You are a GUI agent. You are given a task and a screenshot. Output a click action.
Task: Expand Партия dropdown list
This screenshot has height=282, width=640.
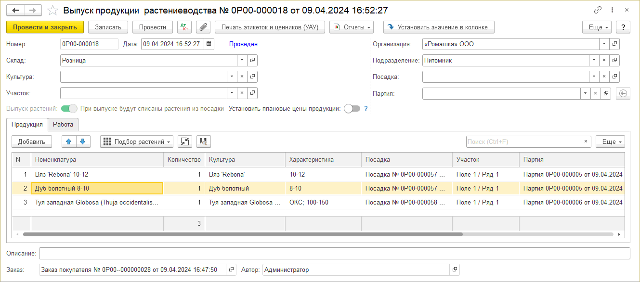586,93
